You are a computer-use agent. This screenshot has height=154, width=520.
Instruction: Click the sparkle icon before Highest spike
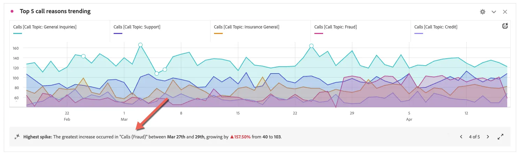[17, 137]
